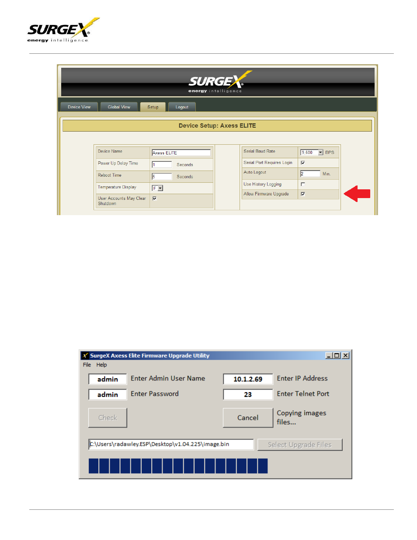417x540 pixels.
Task: Click the SurgeX logo at page top
Action: (63, 30)
